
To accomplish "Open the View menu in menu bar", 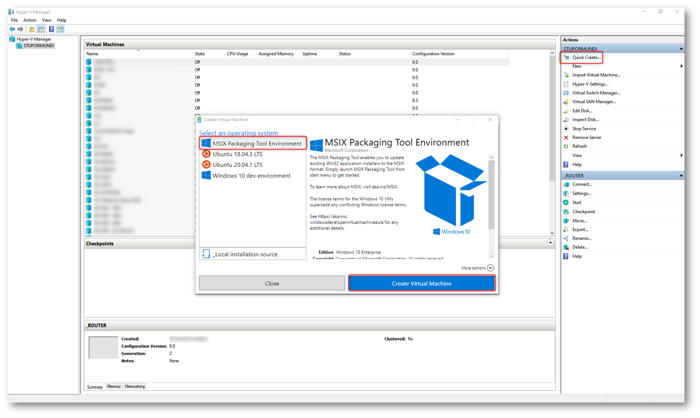I will [47, 20].
